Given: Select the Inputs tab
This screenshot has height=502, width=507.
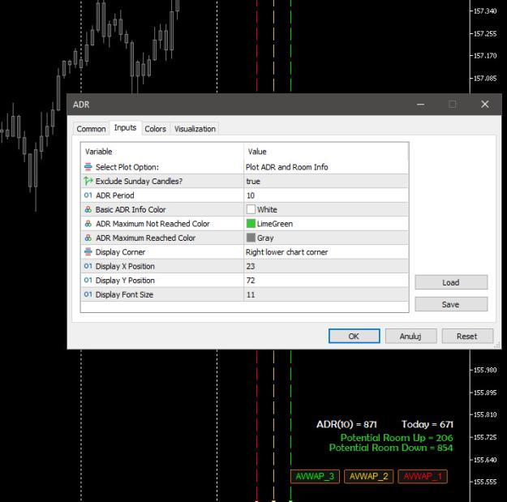Looking at the screenshot, I should pos(125,128).
